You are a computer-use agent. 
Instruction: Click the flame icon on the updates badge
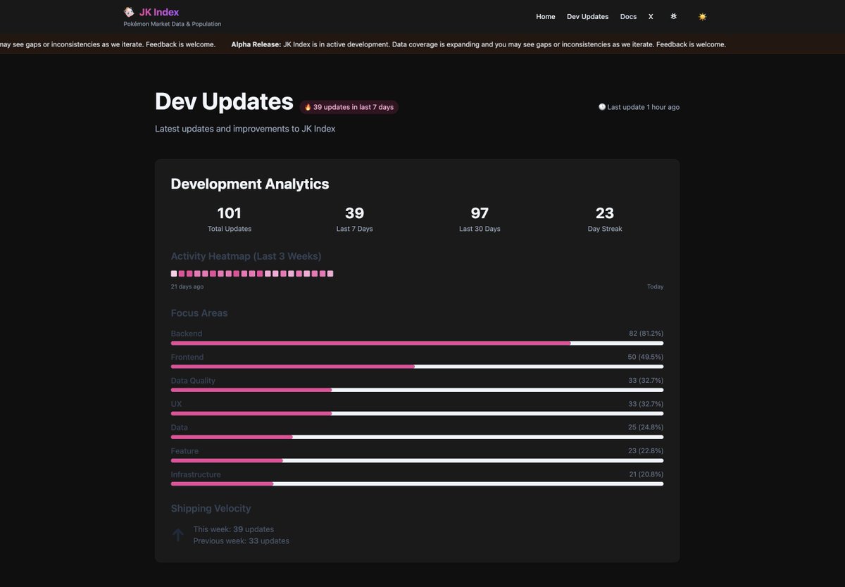[307, 107]
